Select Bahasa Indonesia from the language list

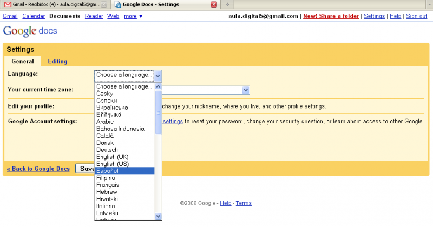[x=124, y=129]
